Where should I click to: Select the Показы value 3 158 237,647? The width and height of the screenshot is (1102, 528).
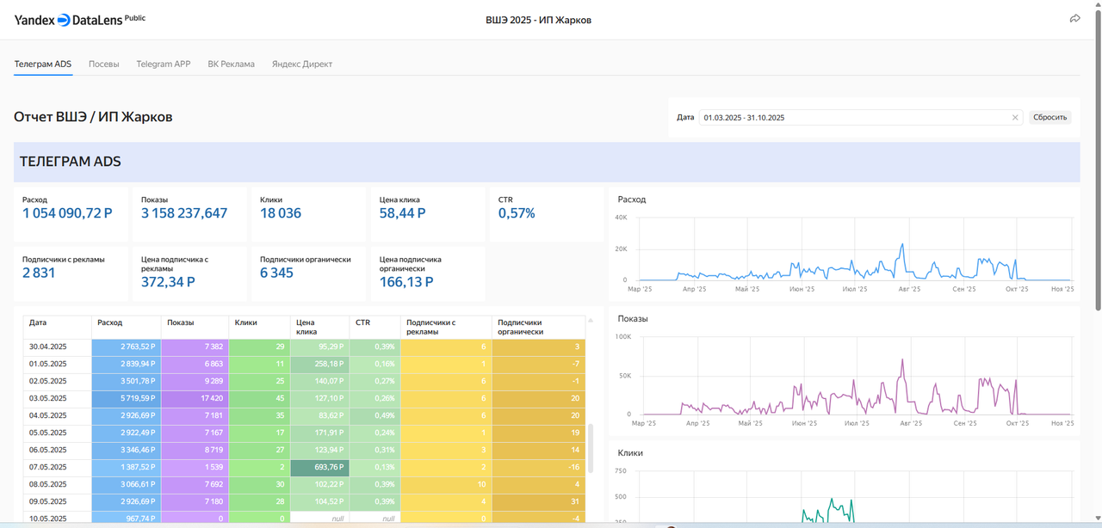(184, 213)
